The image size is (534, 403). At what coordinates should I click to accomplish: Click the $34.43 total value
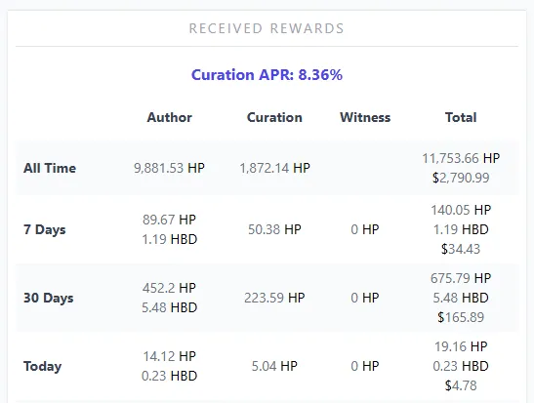tap(461, 249)
